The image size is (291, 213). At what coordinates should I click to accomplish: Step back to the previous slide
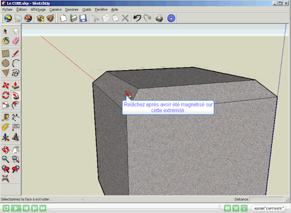(26, 208)
